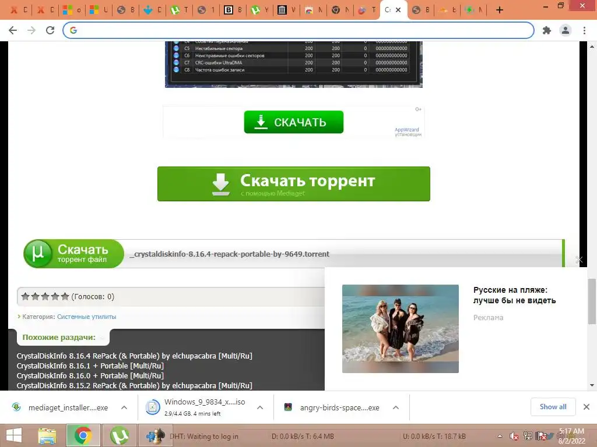Click the Chrome taskbar icon

click(83, 435)
